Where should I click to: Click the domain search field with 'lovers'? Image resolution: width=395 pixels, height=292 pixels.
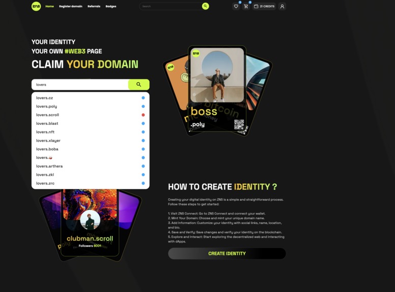tap(80, 85)
